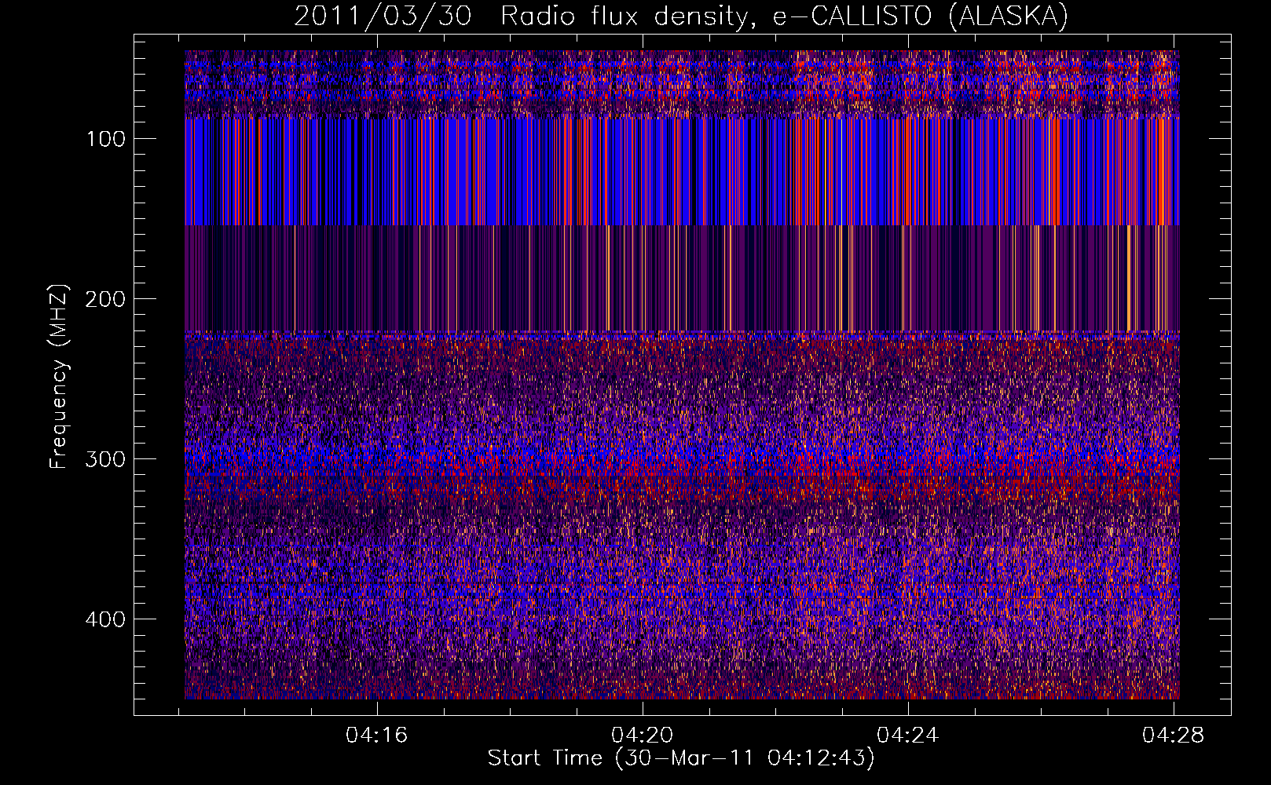Viewport: 1271px width, 785px height.
Task: Click the '200' frequency tick label
Action: pyautogui.click(x=106, y=299)
